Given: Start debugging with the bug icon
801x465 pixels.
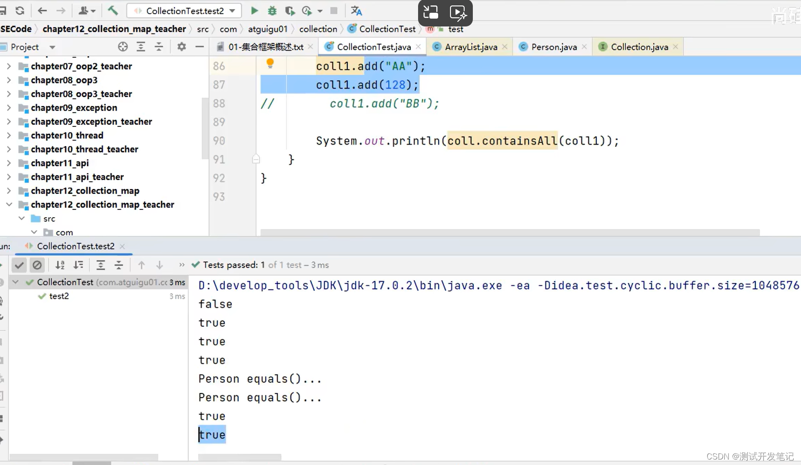Looking at the screenshot, I should (272, 10).
